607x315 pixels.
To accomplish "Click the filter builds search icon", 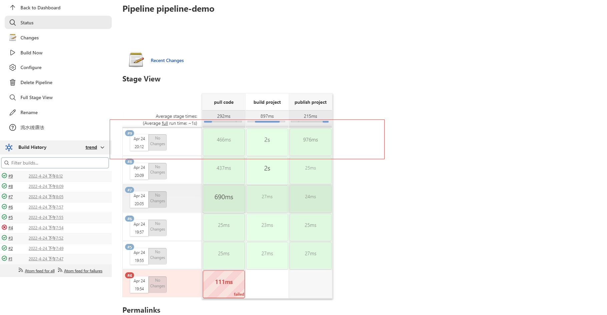I will (7, 163).
